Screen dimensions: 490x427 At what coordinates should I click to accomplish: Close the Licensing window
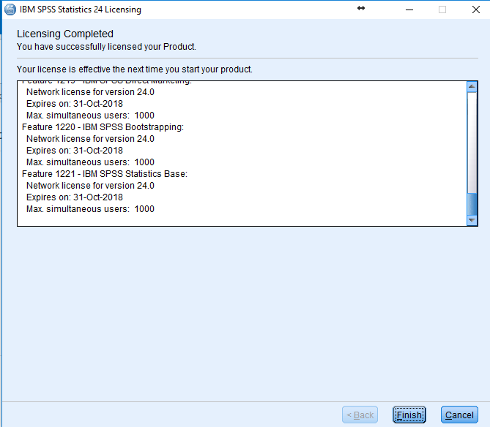pos(475,10)
